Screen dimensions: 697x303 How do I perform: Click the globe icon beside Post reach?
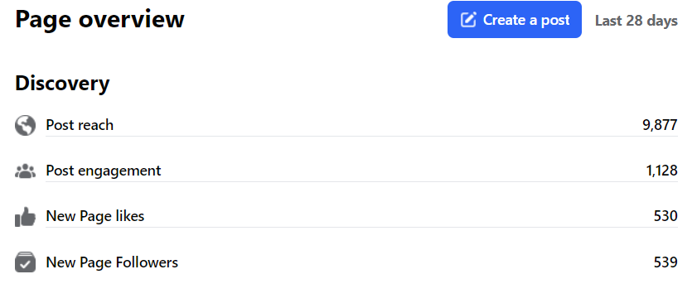tap(25, 125)
